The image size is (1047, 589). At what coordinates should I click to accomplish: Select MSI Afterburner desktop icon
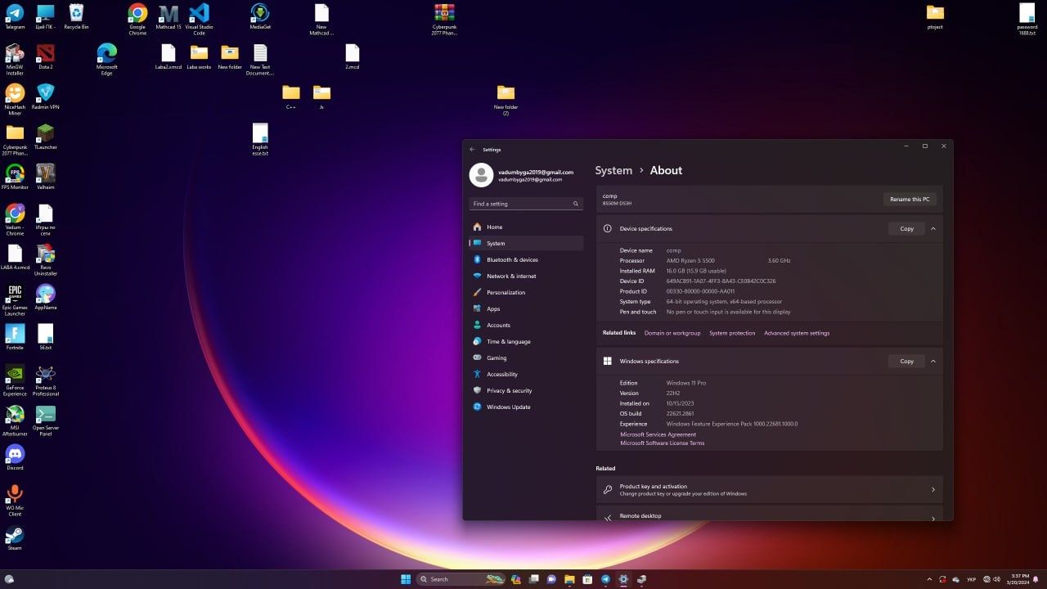coord(15,420)
